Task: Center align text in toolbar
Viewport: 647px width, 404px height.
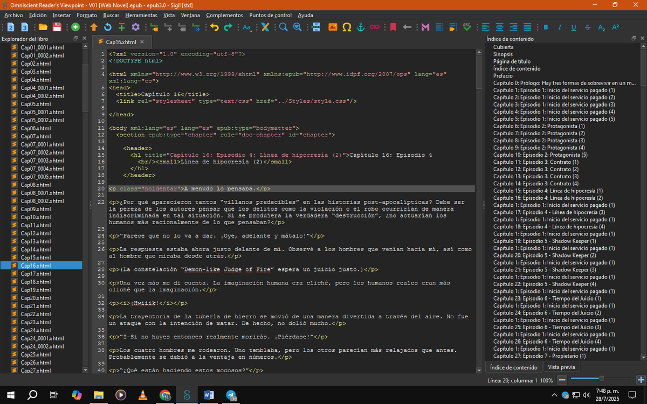Action: pyautogui.click(x=500, y=27)
